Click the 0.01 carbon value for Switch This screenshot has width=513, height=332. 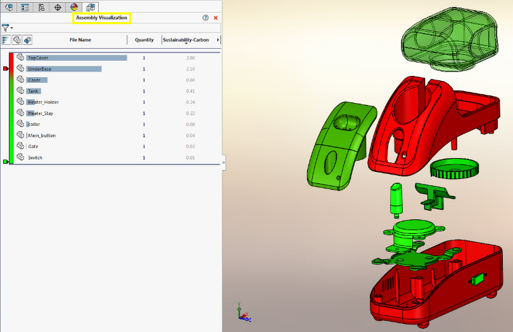[191, 158]
